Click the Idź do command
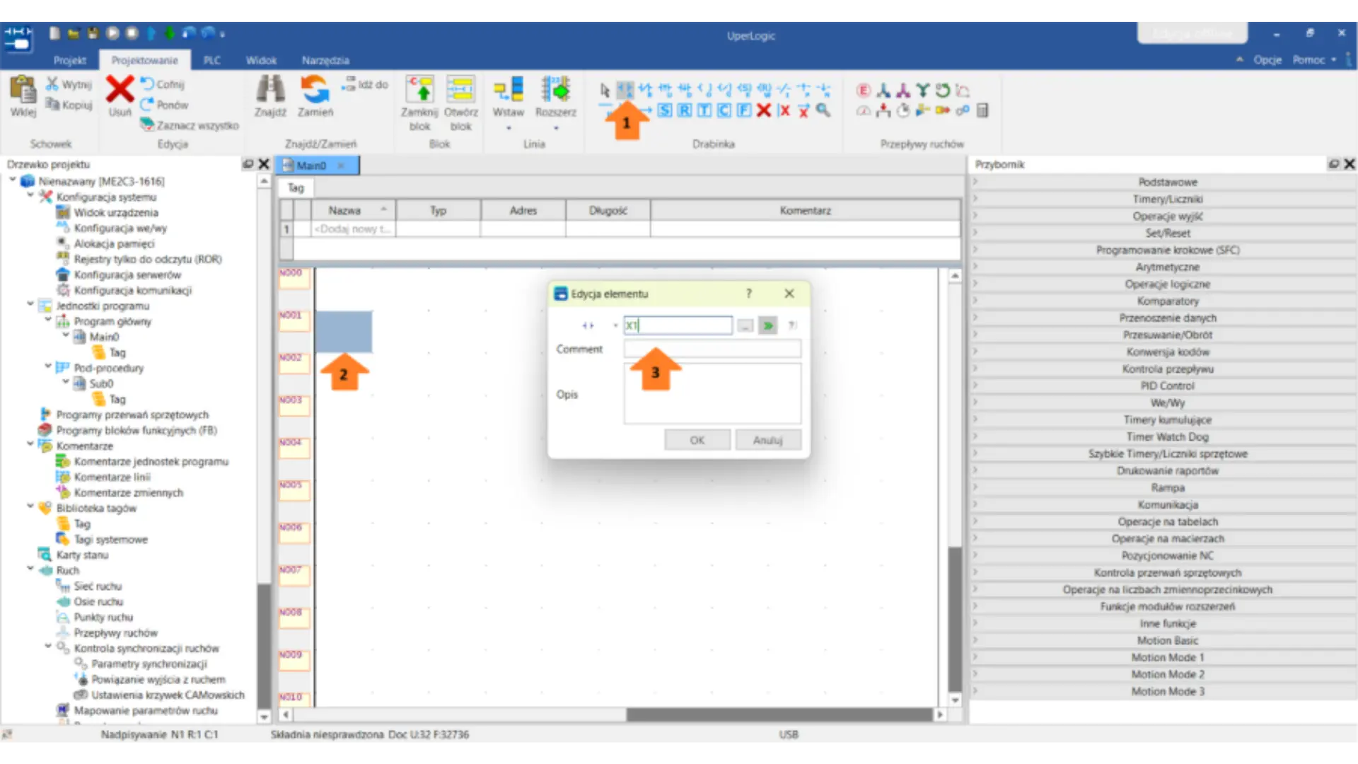 pyautogui.click(x=365, y=84)
